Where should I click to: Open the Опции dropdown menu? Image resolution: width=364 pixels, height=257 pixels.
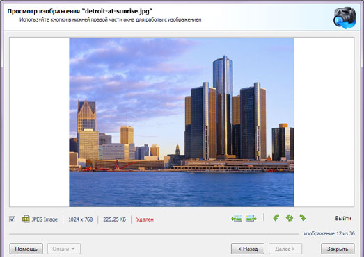click(x=64, y=249)
